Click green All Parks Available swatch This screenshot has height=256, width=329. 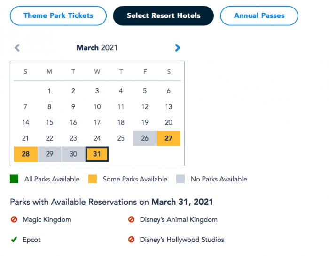click(x=14, y=179)
